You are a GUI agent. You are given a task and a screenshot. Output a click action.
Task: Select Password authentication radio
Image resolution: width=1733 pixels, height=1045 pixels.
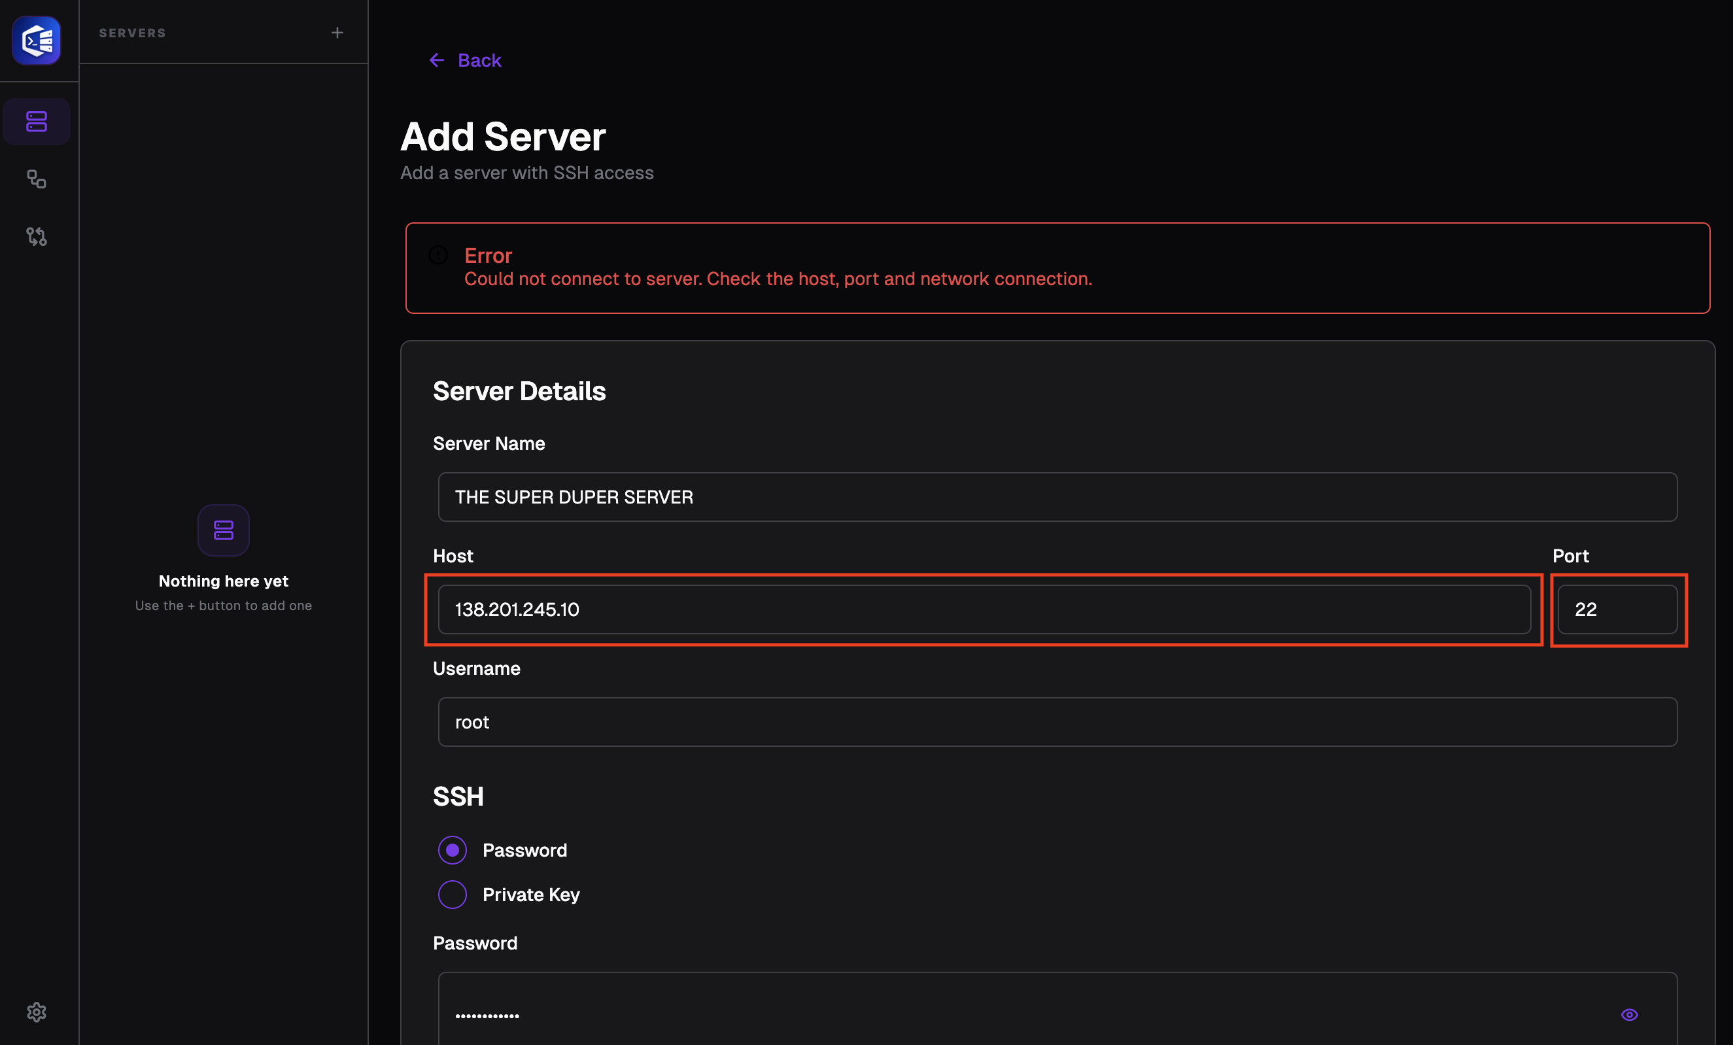(453, 850)
